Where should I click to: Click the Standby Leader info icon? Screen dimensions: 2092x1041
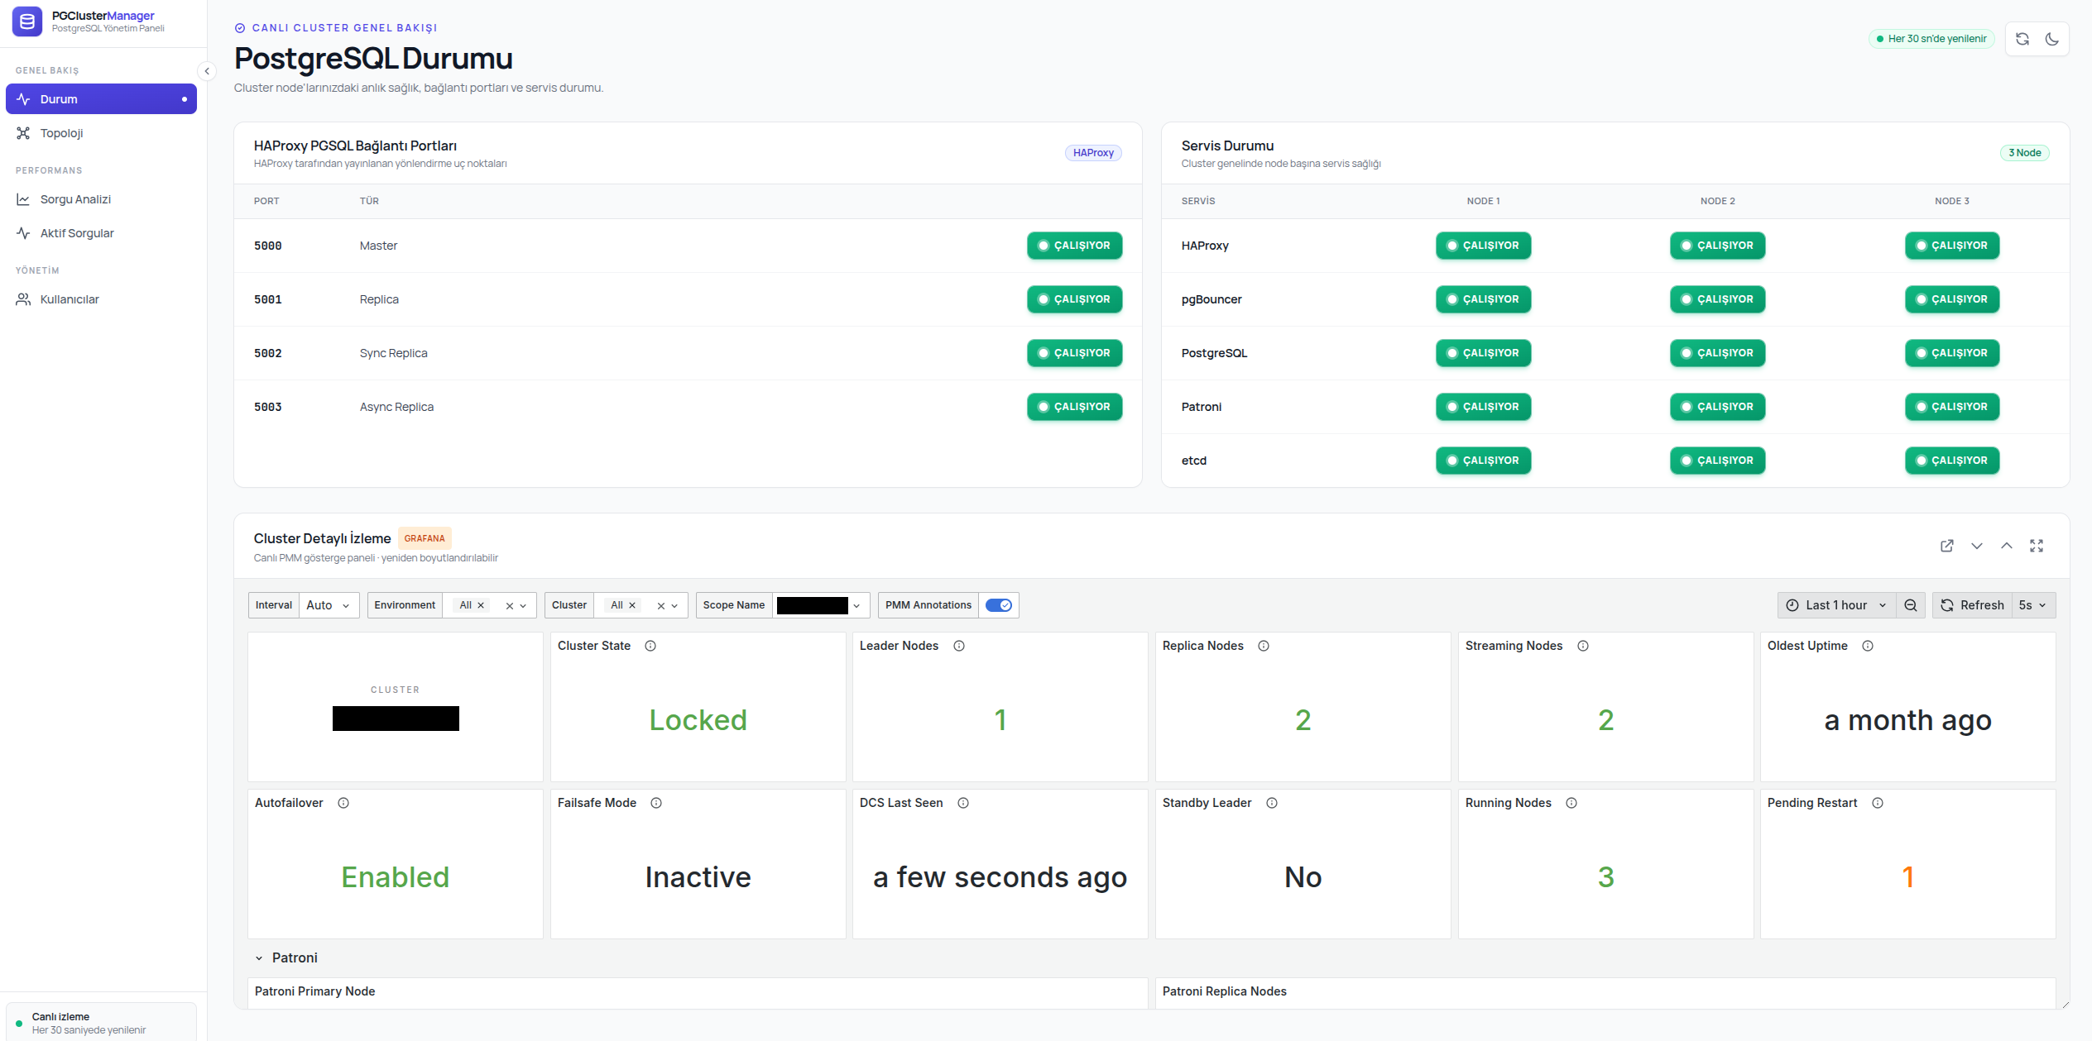pos(1272,803)
